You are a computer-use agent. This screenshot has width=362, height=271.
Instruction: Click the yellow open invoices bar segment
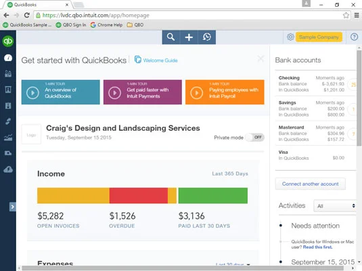pyautogui.click(x=73, y=196)
